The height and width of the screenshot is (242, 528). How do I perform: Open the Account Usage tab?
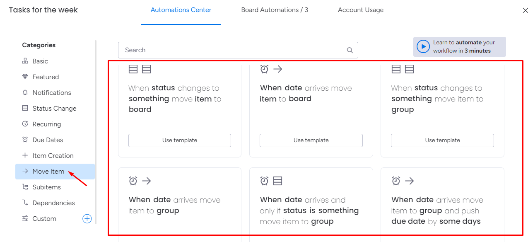(x=360, y=10)
